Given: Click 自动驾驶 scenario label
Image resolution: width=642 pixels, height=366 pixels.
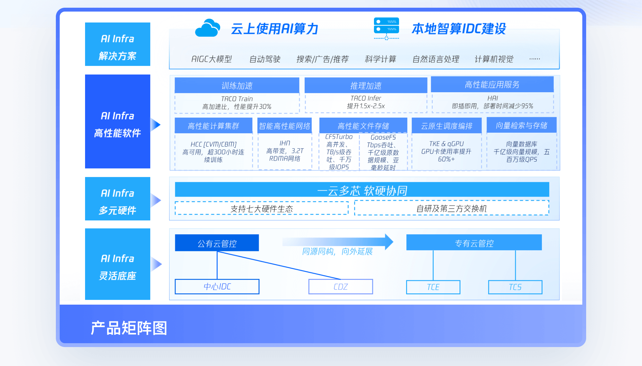Looking at the screenshot, I should pyautogui.click(x=265, y=59).
